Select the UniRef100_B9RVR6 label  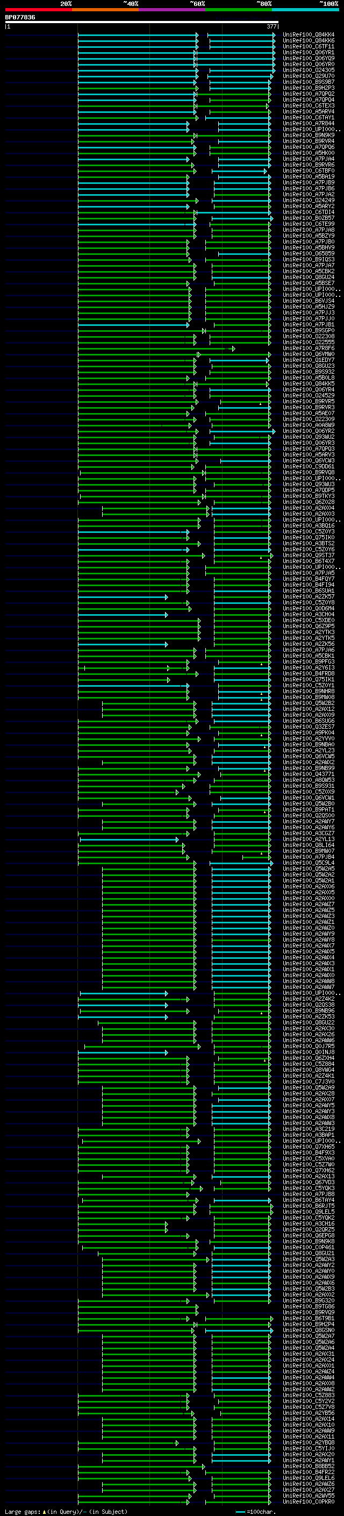309,165
